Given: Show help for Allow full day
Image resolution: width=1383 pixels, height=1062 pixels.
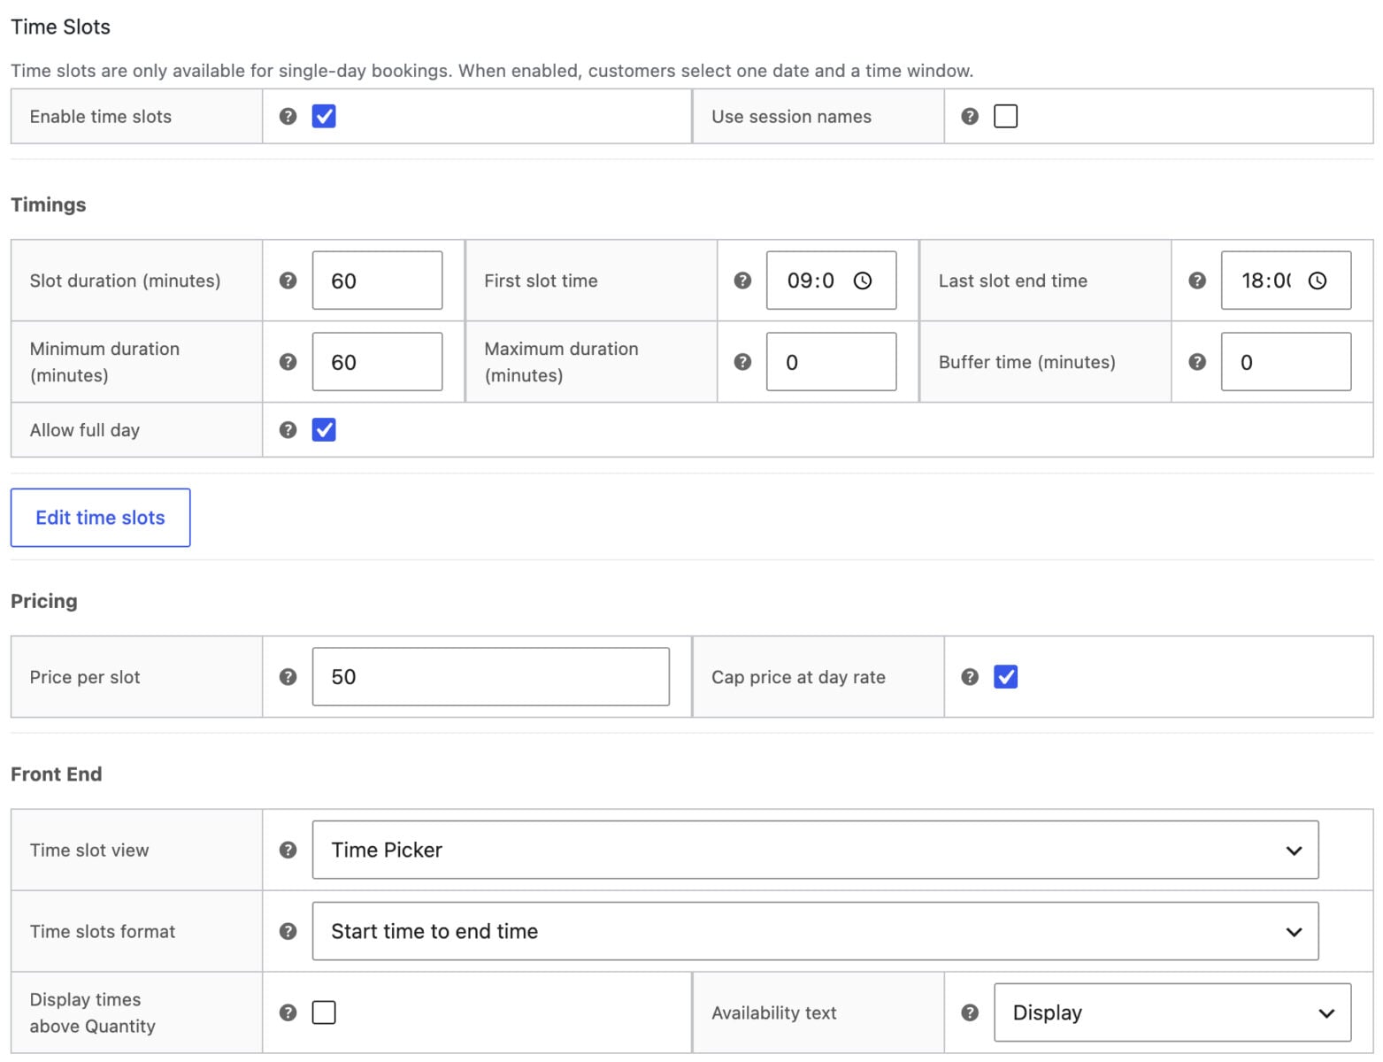Looking at the screenshot, I should pyautogui.click(x=288, y=430).
